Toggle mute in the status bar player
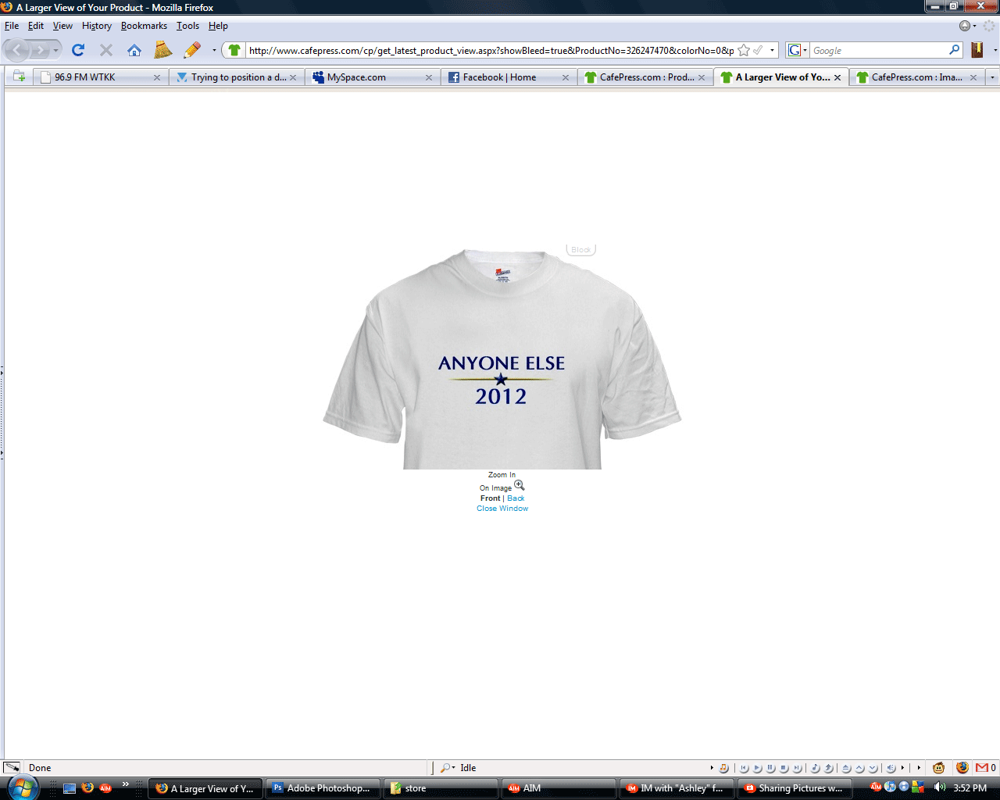 [x=891, y=768]
